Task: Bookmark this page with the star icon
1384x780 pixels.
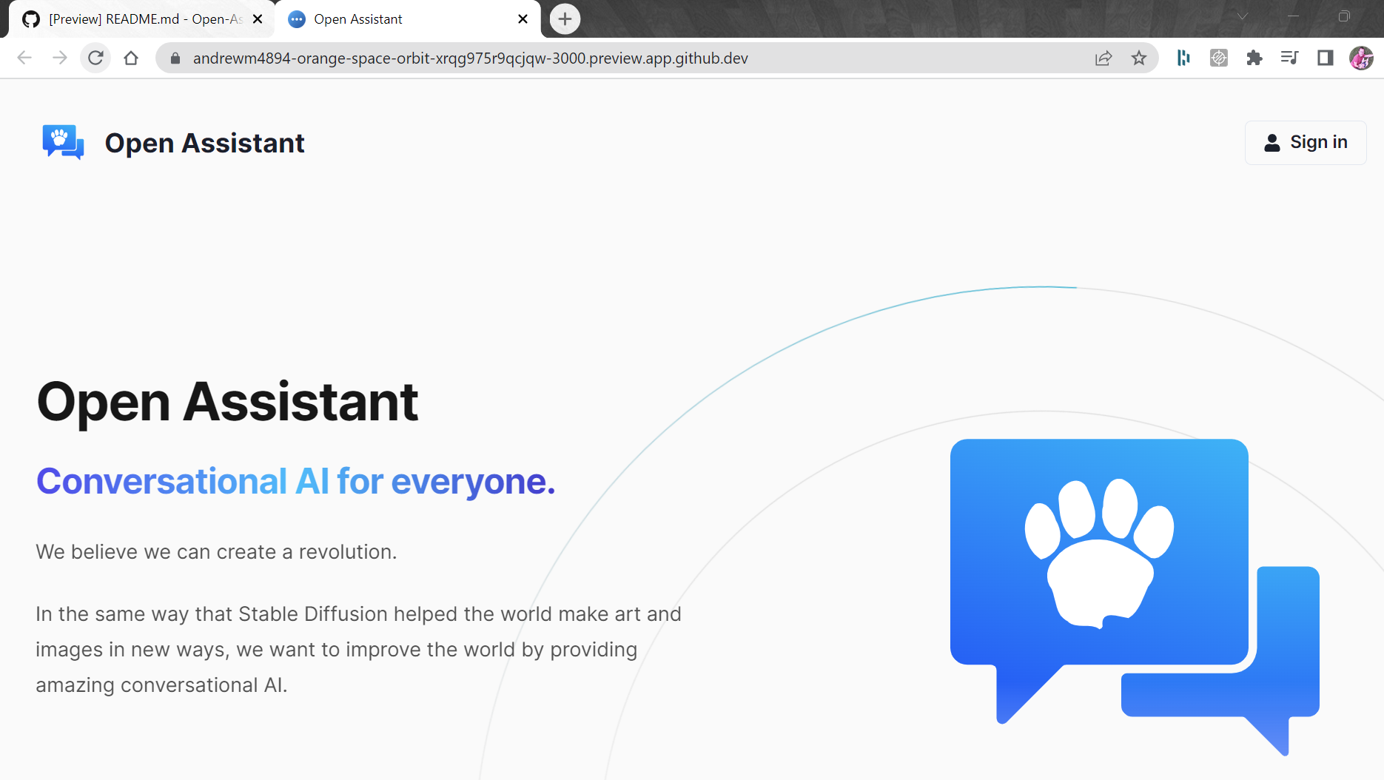Action: pyautogui.click(x=1139, y=58)
